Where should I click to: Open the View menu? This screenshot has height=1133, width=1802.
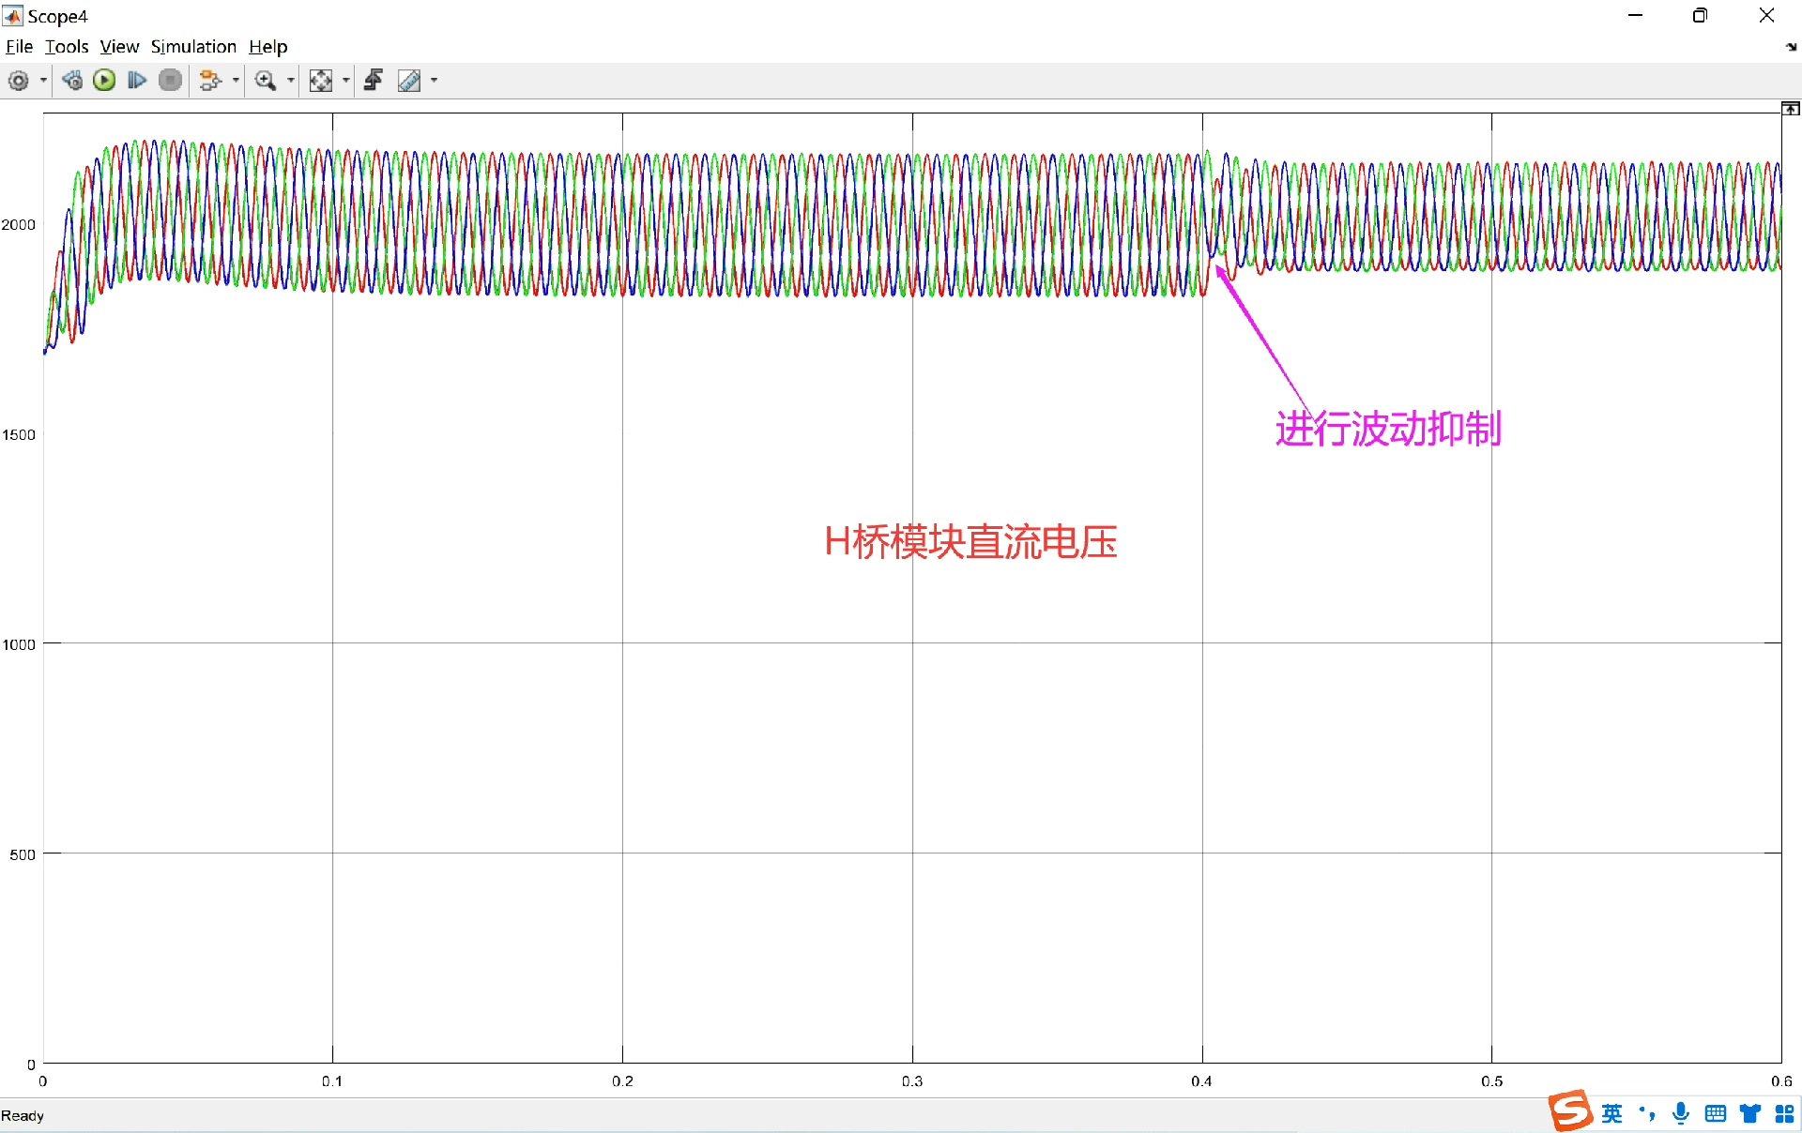[119, 47]
